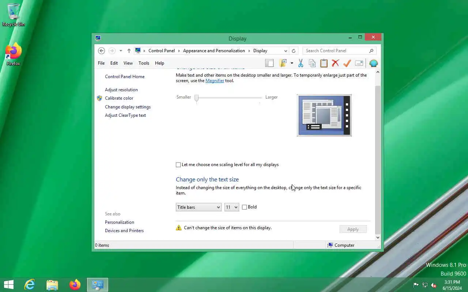468x292 pixels.
Task: Click the Display window title icon
Action: (98, 38)
